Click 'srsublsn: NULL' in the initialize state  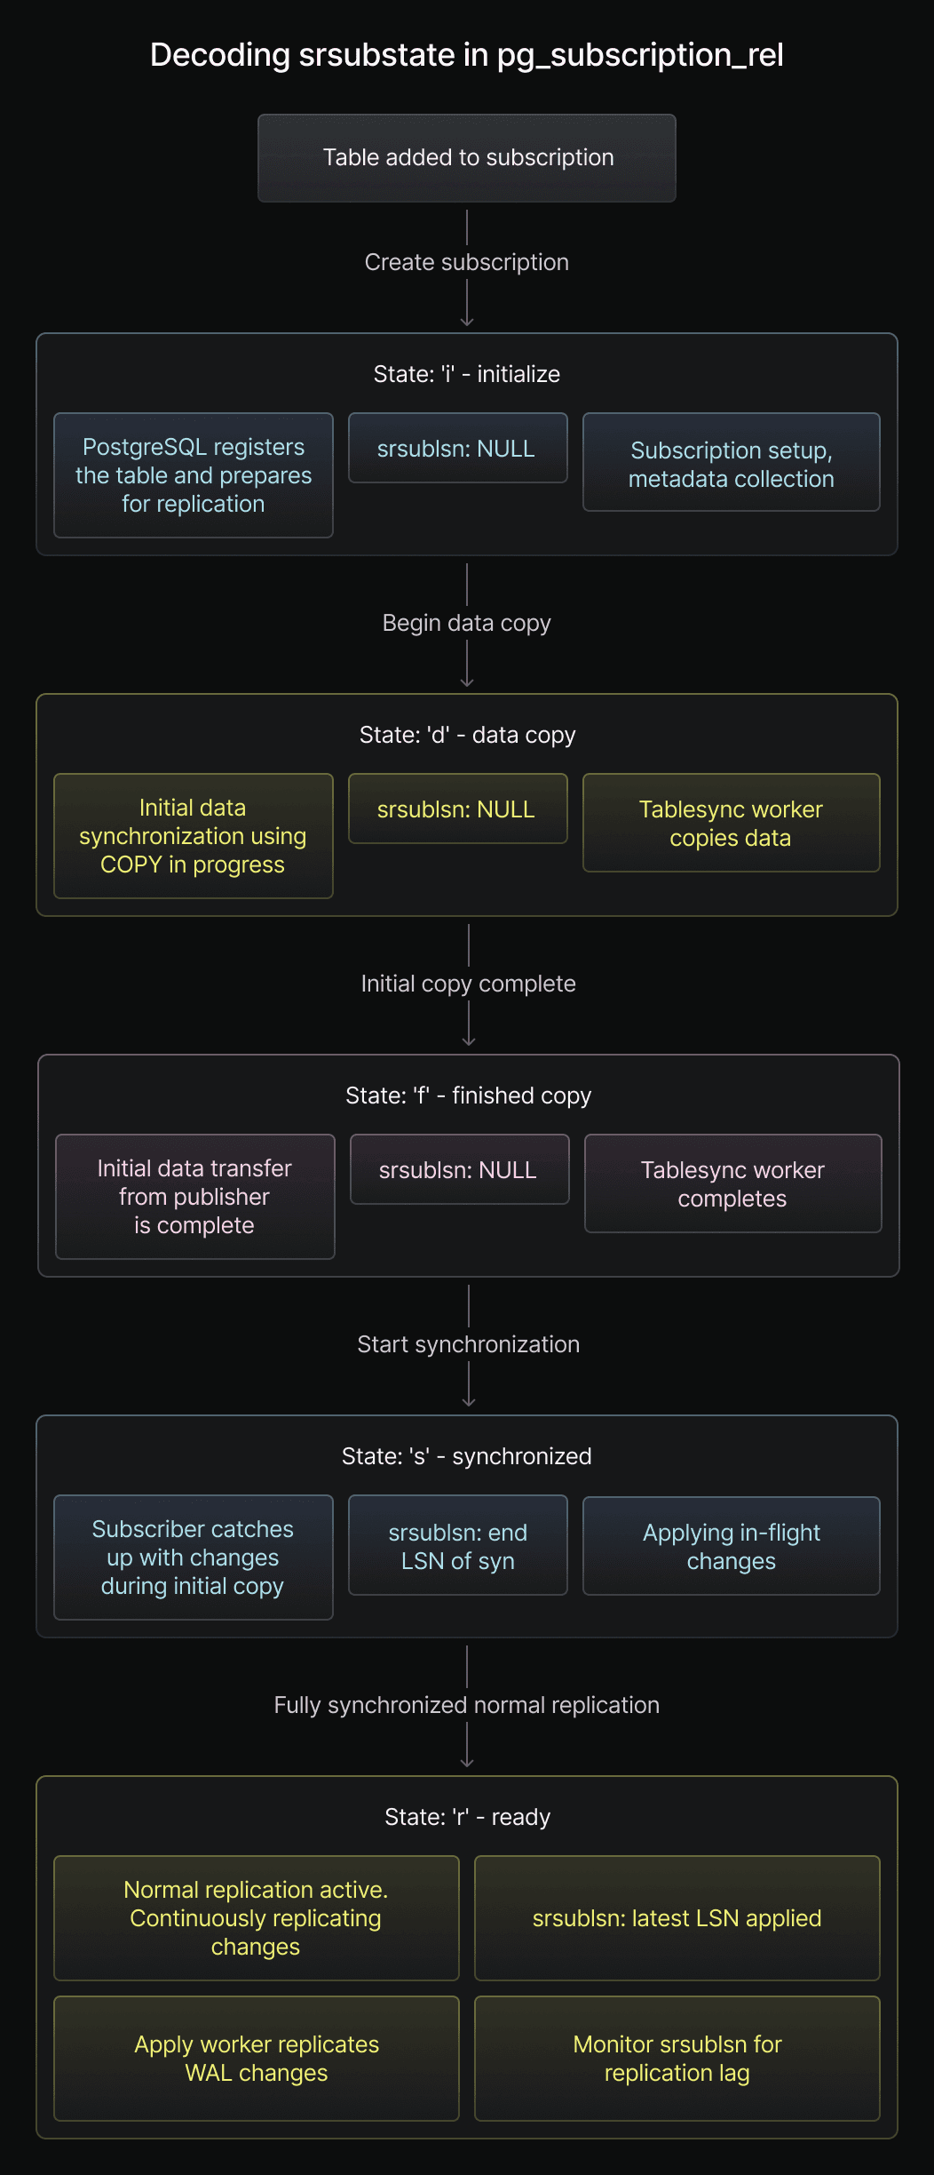(x=457, y=449)
